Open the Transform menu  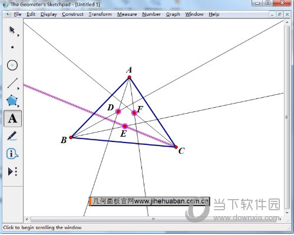click(x=100, y=14)
